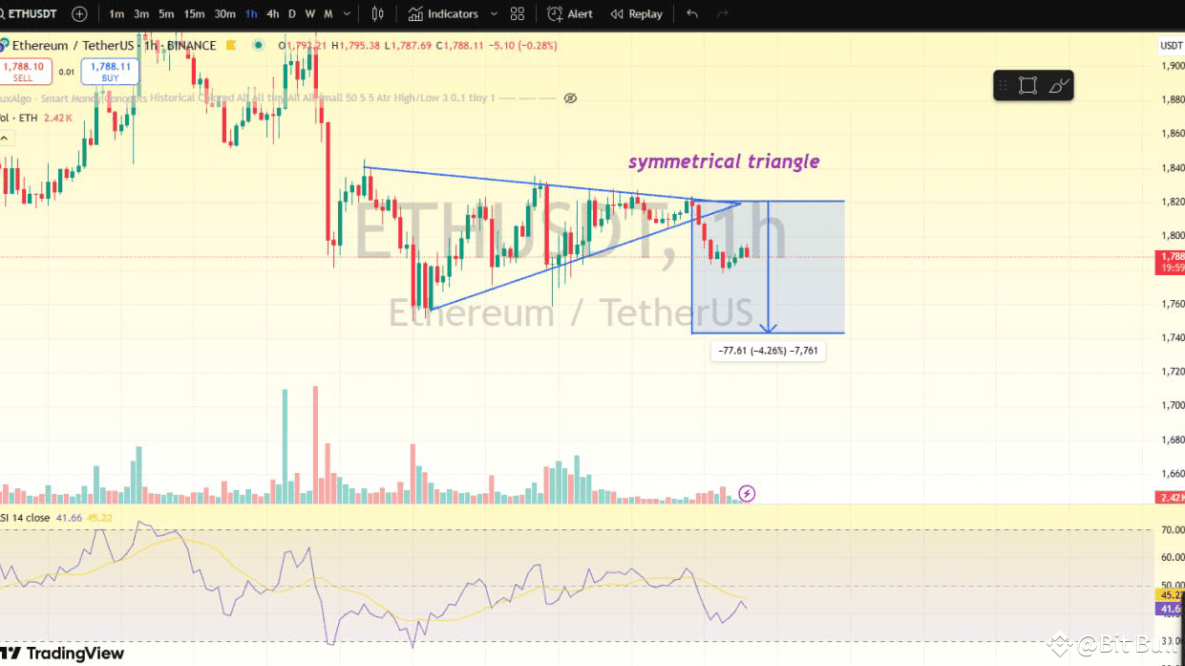This screenshot has height=666, width=1185.
Task: Collapse the chart legend with the caret
Action: point(7,138)
